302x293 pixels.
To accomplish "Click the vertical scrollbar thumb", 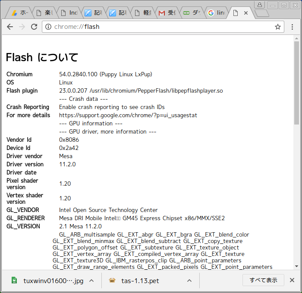I will coord(296,83).
